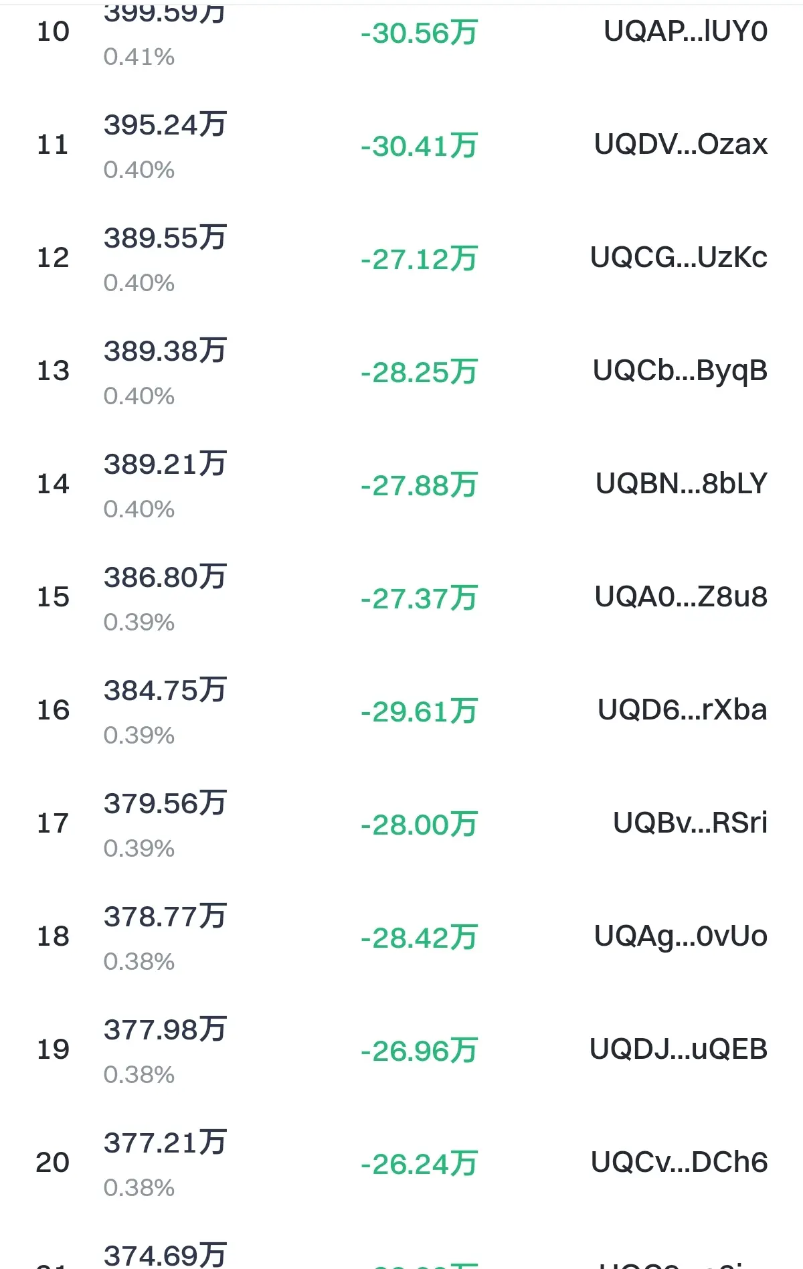Select rank number 17 row
This screenshot has height=1269, width=803.
401,824
